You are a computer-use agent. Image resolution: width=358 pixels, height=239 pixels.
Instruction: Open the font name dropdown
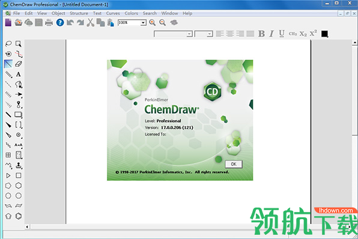click(189, 34)
